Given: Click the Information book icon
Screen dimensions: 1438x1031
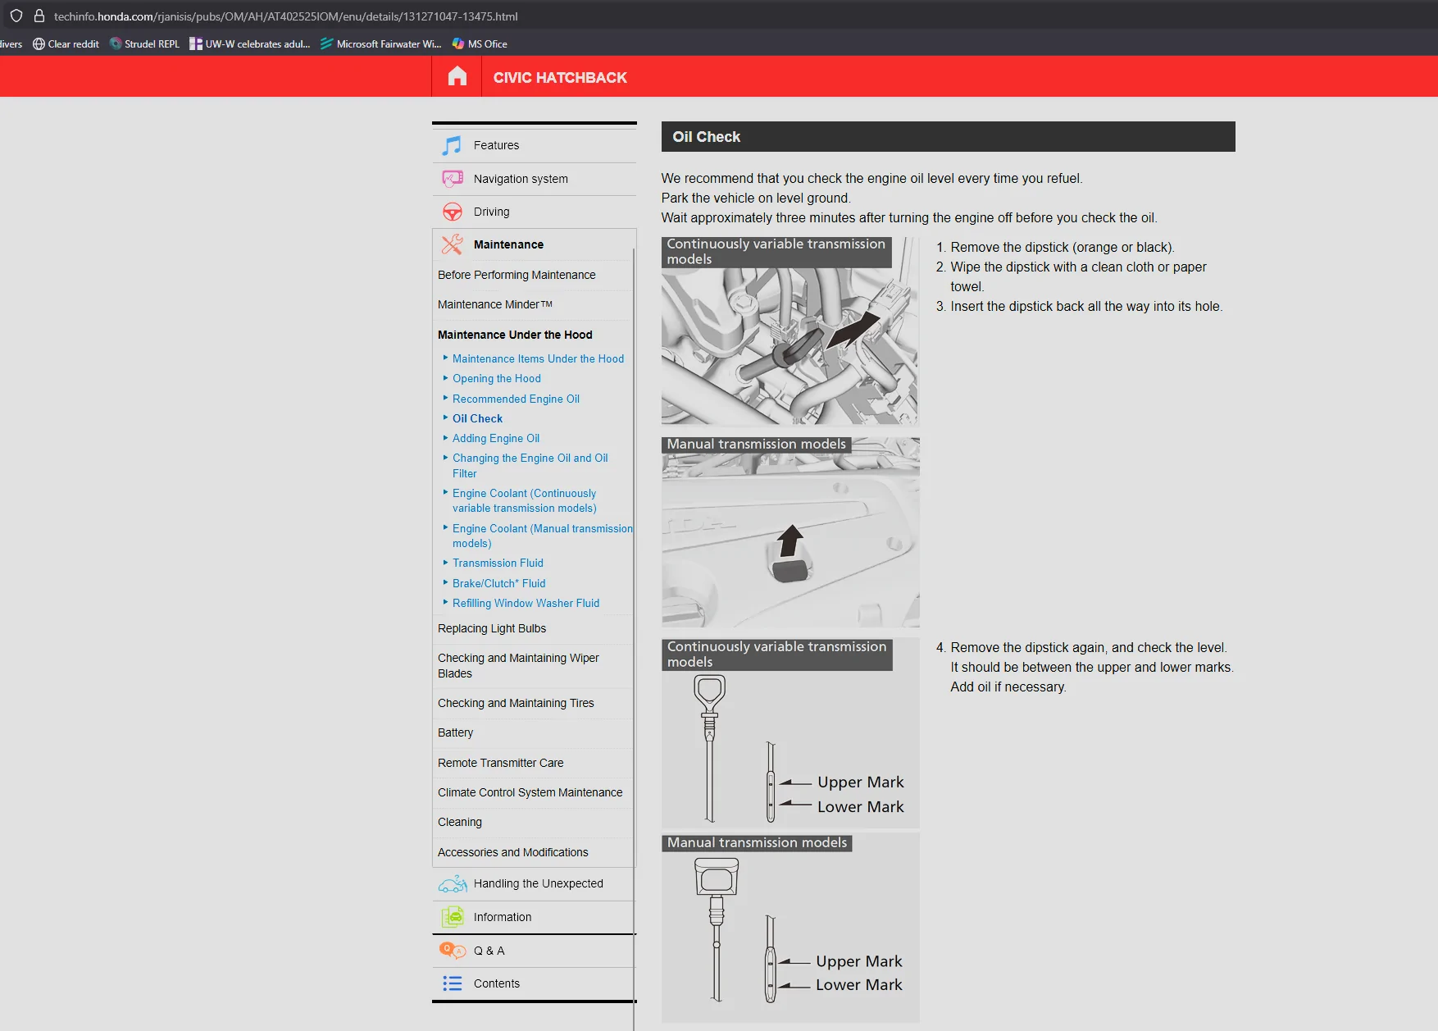Looking at the screenshot, I should (x=453, y=917).
